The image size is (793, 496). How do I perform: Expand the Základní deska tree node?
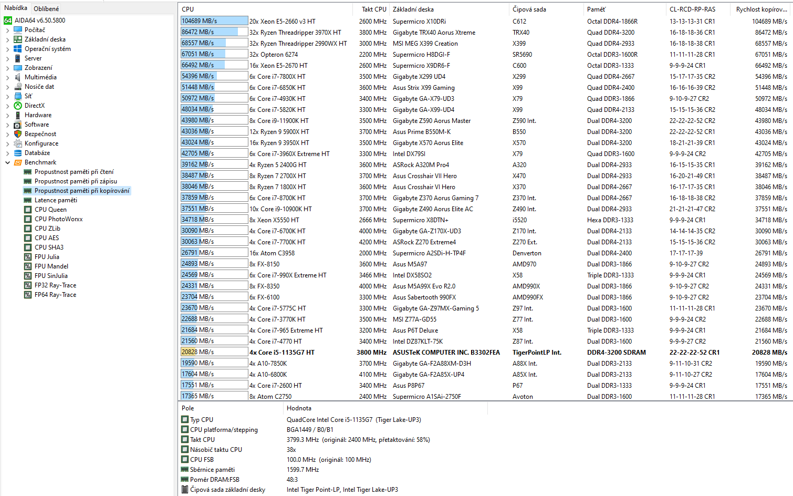7,40
